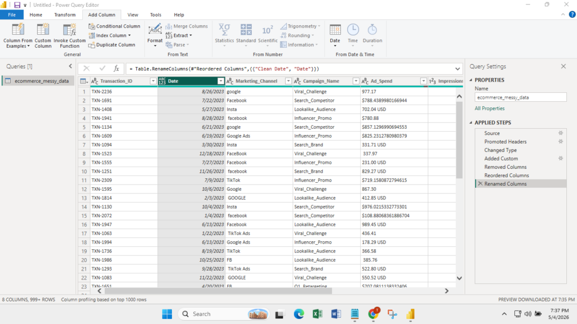The width and height of the screenshot is (577, 324).
Task: Switch to View ribbon tab
Action: [133, 15]
